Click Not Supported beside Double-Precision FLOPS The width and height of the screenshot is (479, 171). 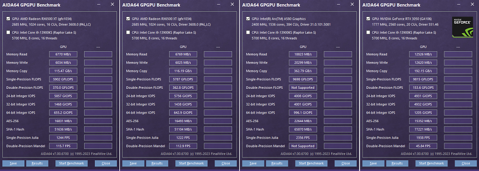tap(303, 88)
